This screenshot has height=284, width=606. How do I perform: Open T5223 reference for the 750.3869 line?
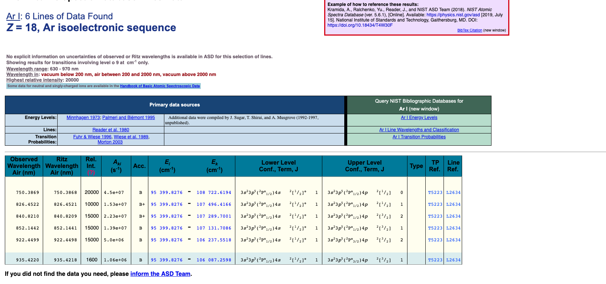click(x=435, y=192)
